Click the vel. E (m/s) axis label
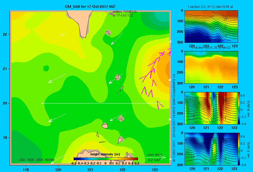Screen dimensions: 253x172 [x=248, y=150]
